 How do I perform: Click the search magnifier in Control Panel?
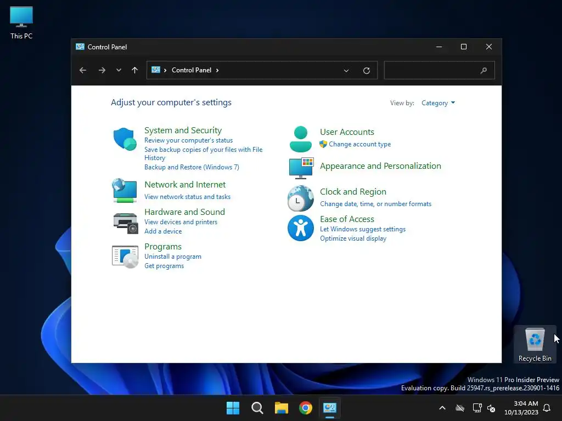(484, 71)
